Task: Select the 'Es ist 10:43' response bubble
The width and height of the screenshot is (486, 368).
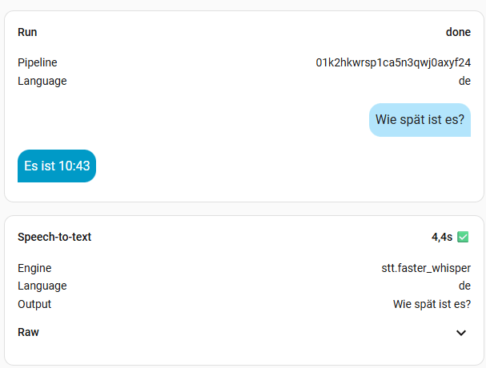Action: [x=57, y=166]
